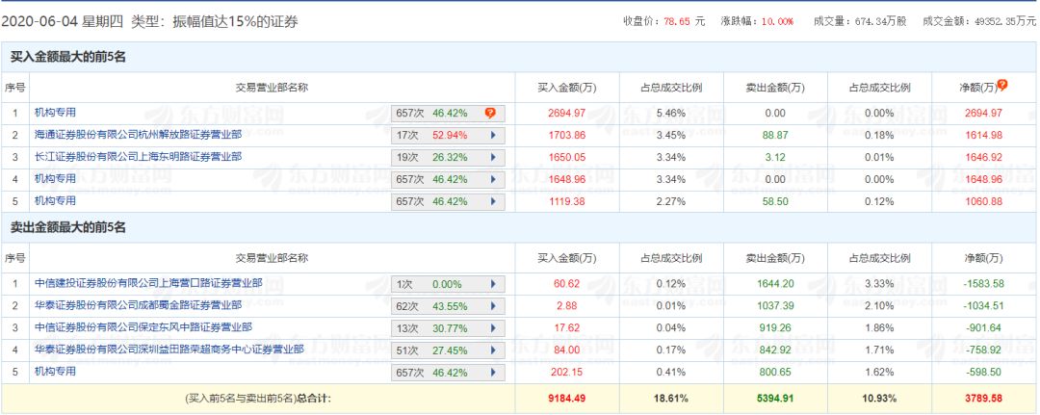Expand the arrow in the 中信证券保定东风中路 row
The width and height of the screenshot is (1040, 415).
point(493,328)
